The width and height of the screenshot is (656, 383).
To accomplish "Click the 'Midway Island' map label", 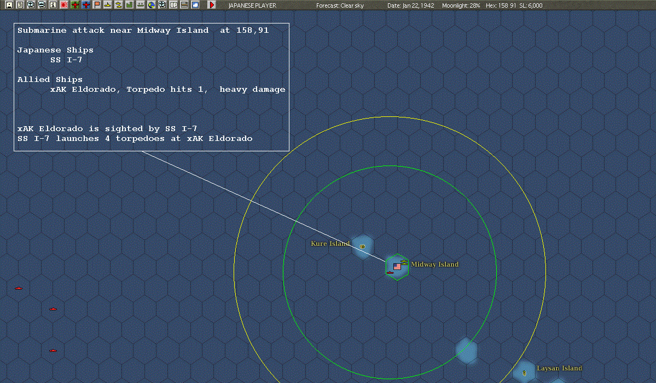I will [x=434, y=264].
